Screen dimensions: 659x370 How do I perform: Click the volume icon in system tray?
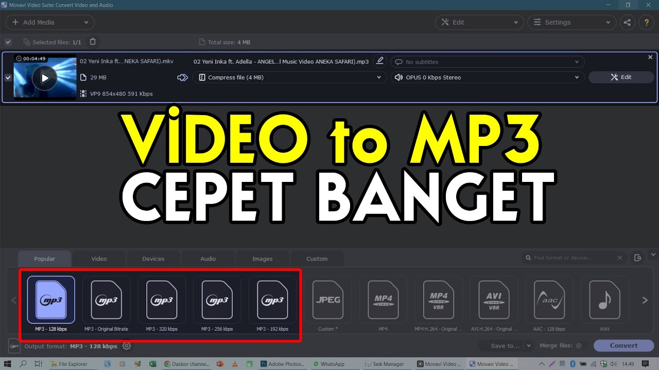tap(614, 364)
